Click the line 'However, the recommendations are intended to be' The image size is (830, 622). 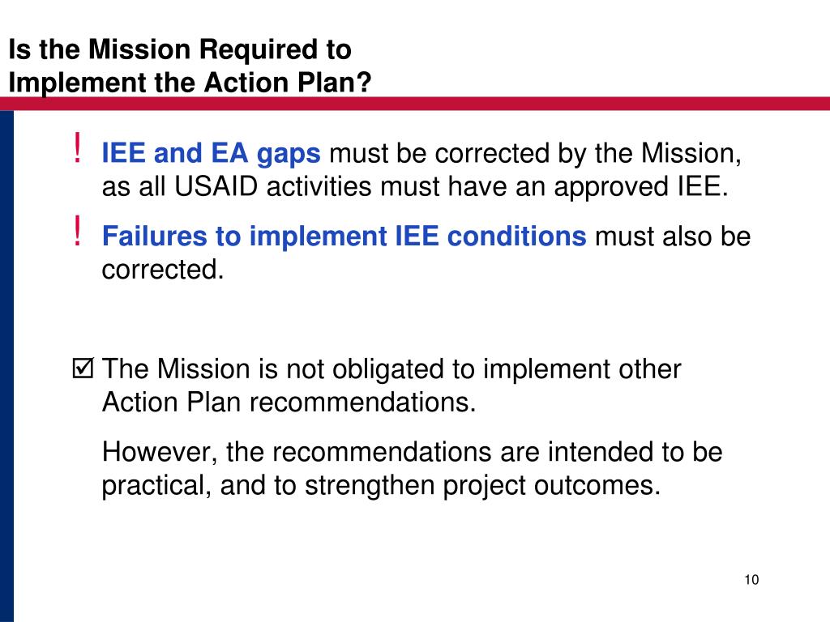click(x=412, y=452)
